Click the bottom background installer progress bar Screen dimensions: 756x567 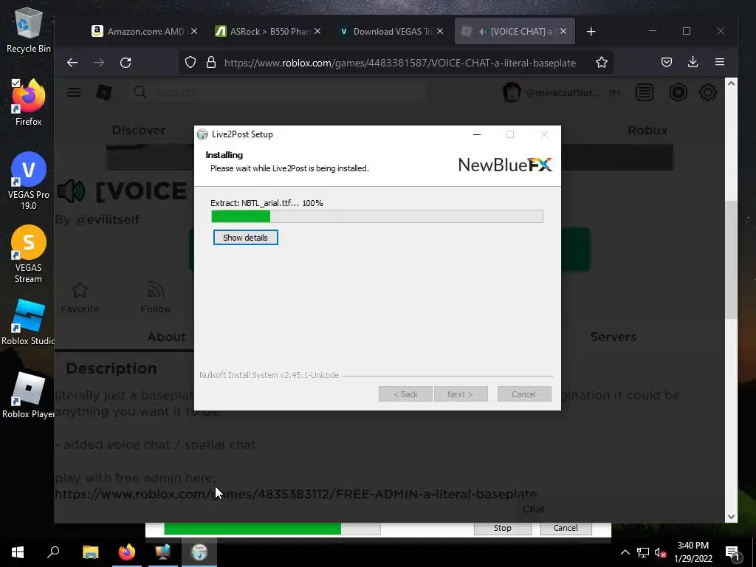point(272,529)
